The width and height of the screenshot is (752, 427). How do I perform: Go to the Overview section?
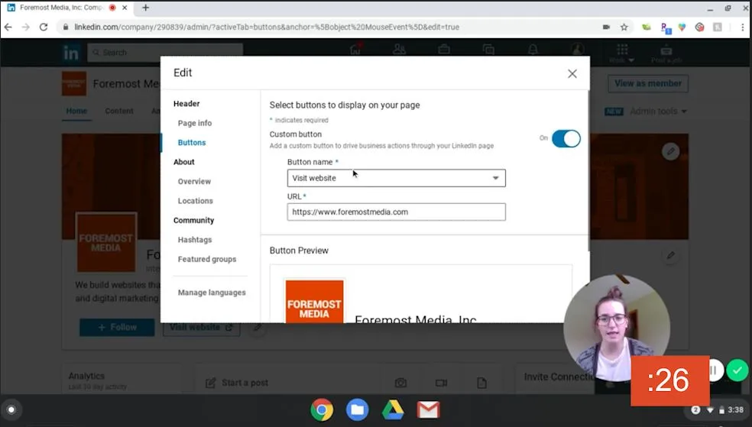coord(194,182)
